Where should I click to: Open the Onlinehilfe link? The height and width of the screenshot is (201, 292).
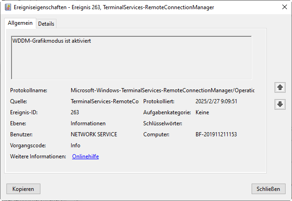[x=85, y=156]
